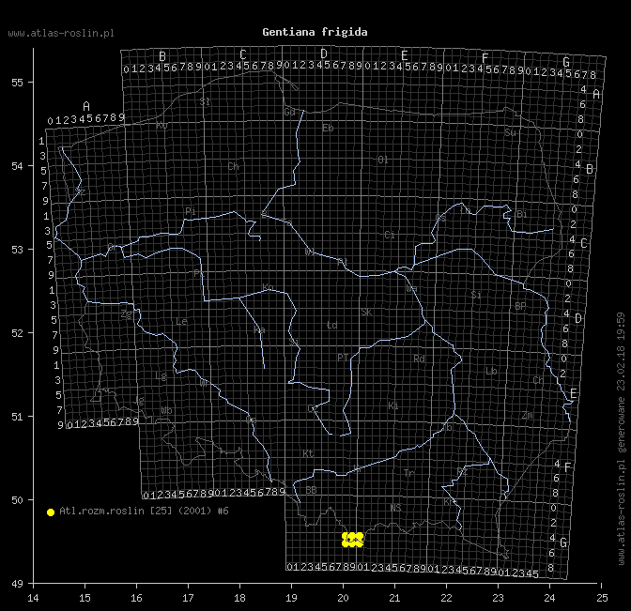631x611 pixels.
Task: Click longitude axis label 25
Action: [x=602, y=598]
